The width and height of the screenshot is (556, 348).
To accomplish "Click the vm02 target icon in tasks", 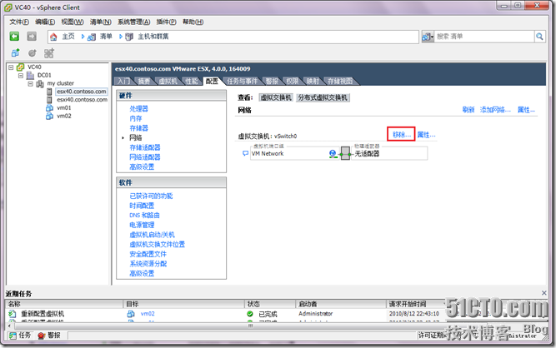I will (131, 314).
